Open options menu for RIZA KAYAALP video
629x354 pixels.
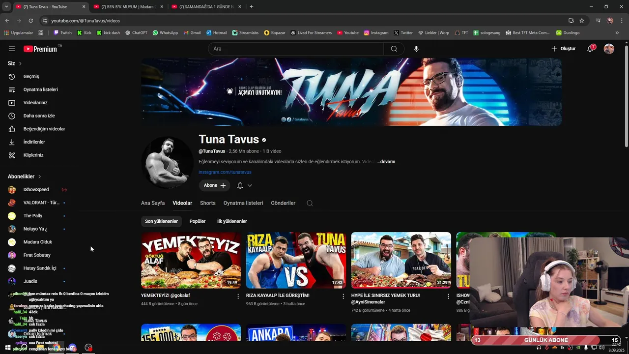coord(343,296)
